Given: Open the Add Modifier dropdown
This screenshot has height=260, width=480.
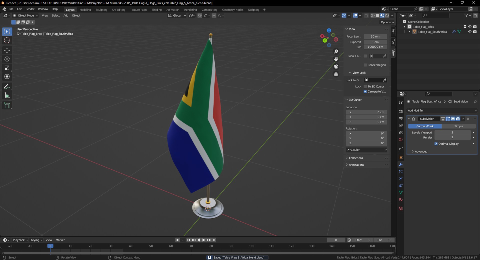Looking at the screenshot, I should 442,110.
